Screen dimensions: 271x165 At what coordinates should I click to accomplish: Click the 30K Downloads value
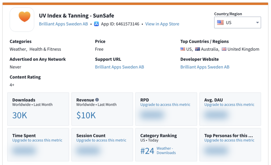[x=20, y=115]
